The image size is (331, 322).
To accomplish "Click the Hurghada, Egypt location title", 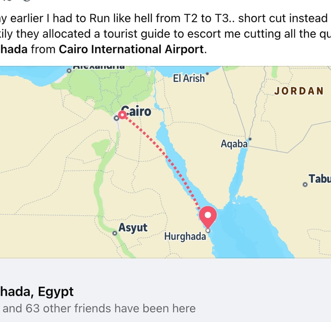I will point(37,291).
